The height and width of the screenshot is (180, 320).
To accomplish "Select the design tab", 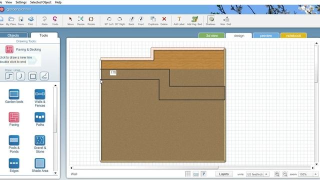I will (239, 35).
